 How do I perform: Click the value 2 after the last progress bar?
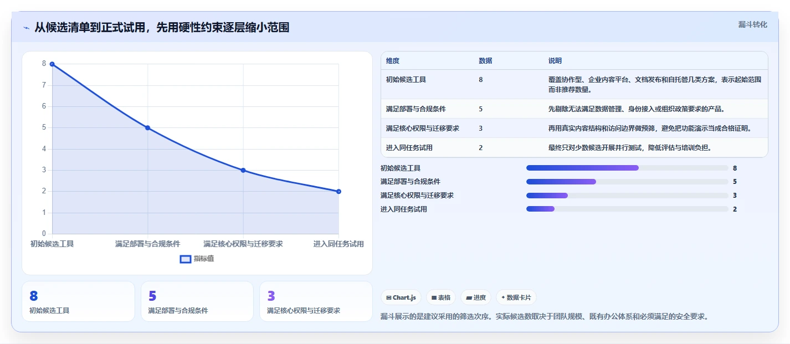point(735,209)
